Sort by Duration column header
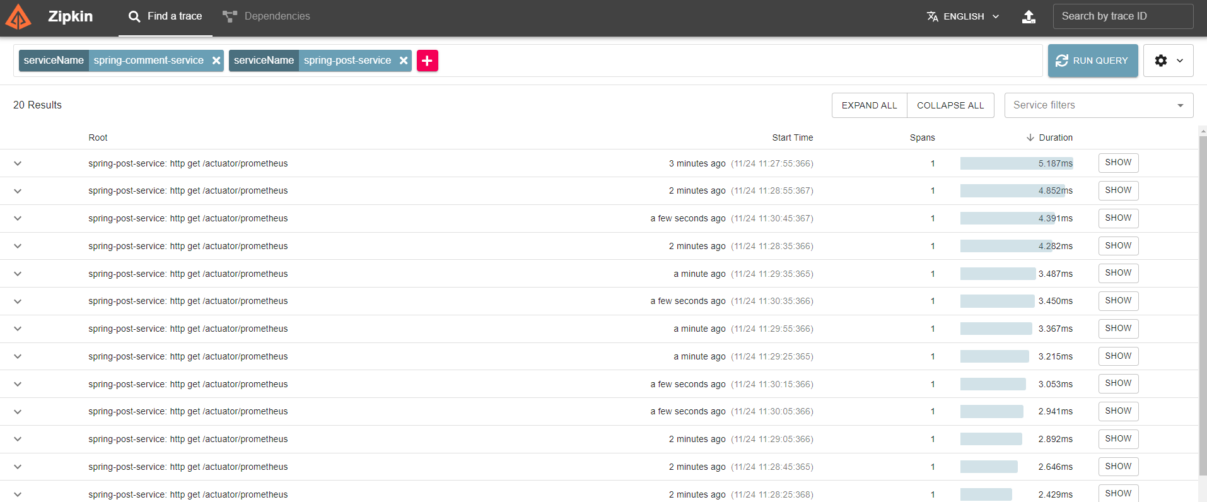Screen dimensions: 1207x502 click(x=1049, y=137)
